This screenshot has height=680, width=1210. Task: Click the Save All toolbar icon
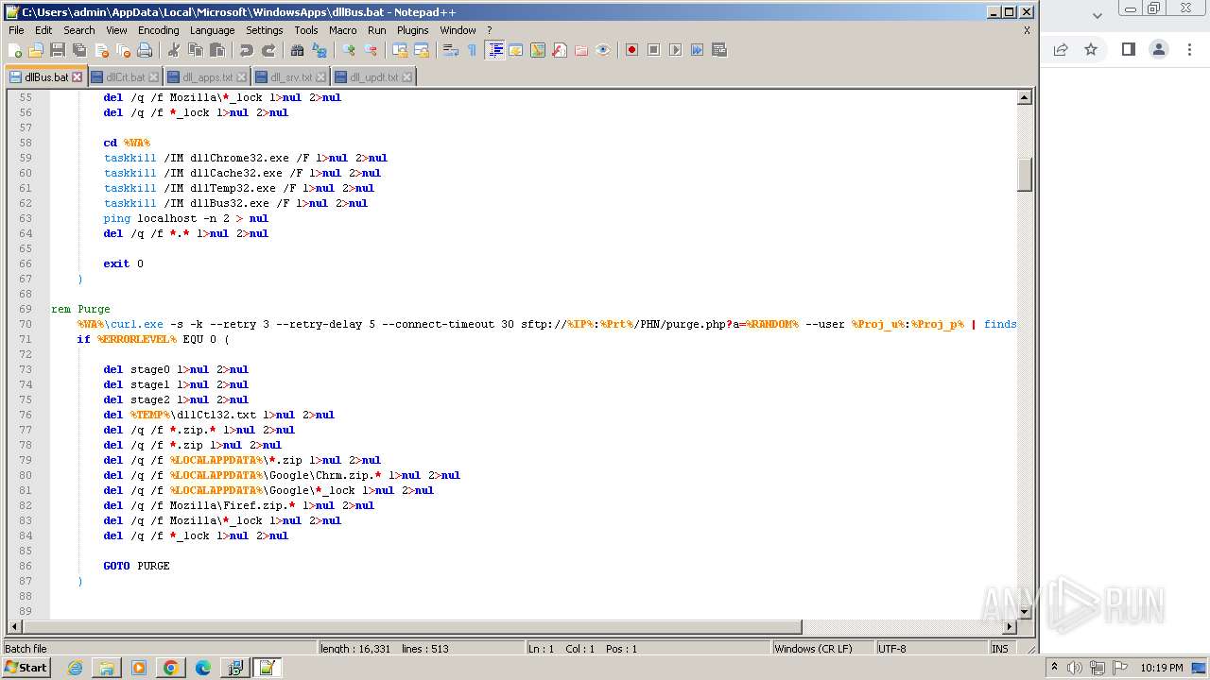79,50
